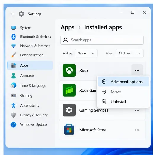Click the Microsoft Store app name
The image size is (153, 155).
93,130
